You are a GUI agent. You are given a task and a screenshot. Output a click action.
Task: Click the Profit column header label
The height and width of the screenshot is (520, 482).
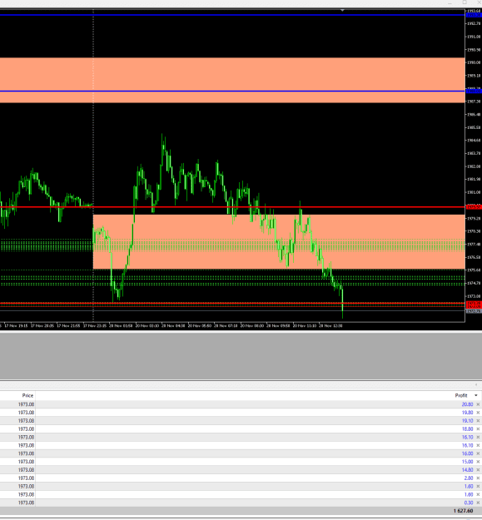coord(461,396)
